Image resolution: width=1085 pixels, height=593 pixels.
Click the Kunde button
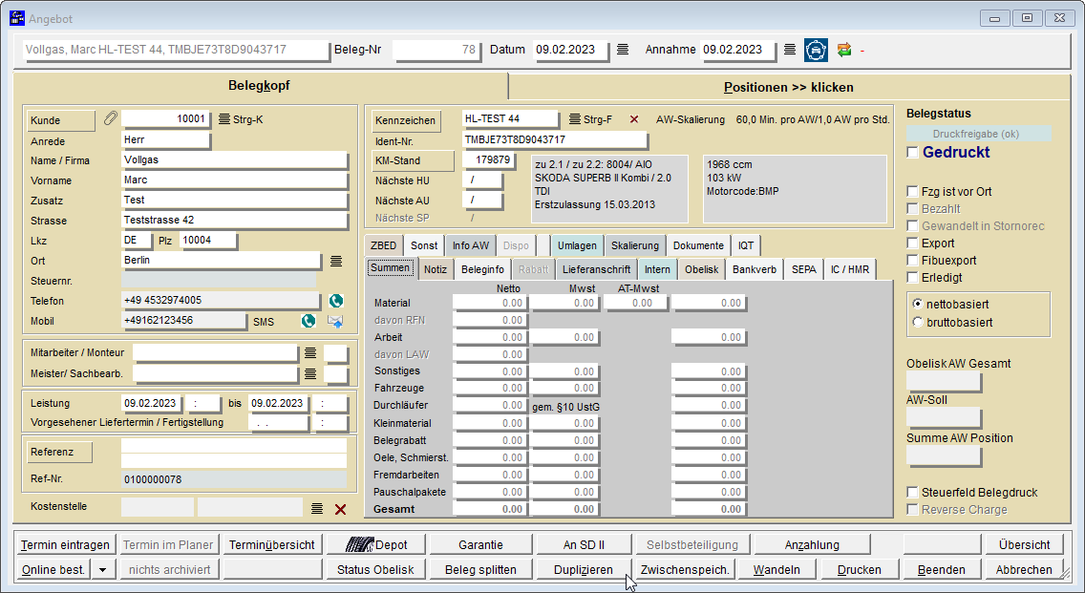tap(61, 120)
